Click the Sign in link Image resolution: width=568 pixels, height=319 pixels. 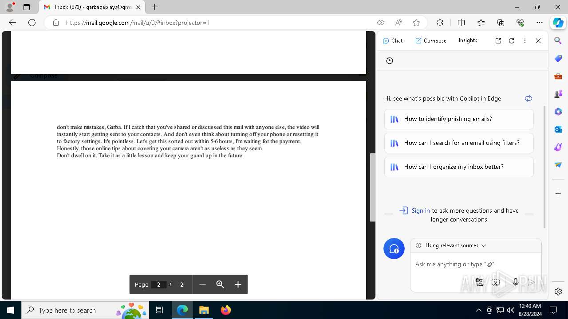pyautogui.click(x=421, y=210)
